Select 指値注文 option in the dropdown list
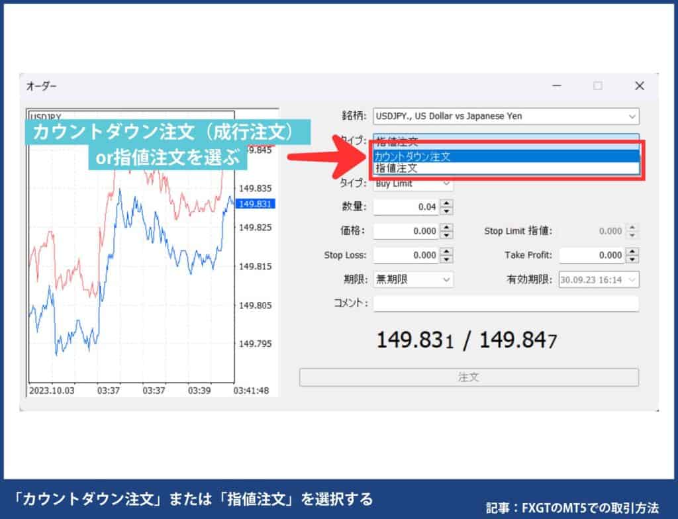This screenshot has width=678, height=519. (506, 167)
